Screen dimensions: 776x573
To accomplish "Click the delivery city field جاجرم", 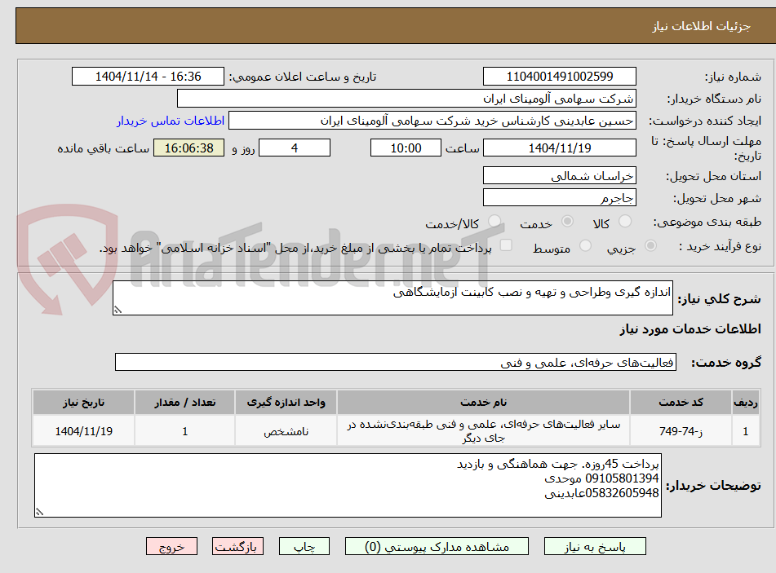I will click(x=559, y=198).
